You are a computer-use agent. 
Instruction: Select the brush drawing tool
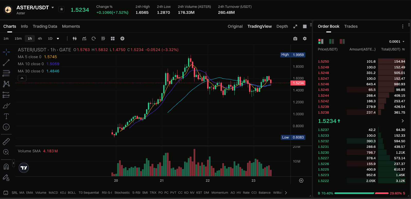(x=6, y=106)
